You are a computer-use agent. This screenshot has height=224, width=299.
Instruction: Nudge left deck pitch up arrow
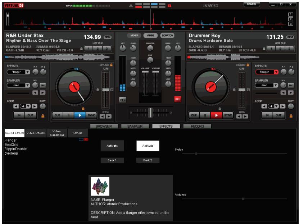109,116
